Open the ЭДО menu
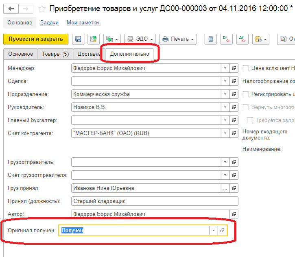This screenshot has width=295, height=257. pos(140,39)
